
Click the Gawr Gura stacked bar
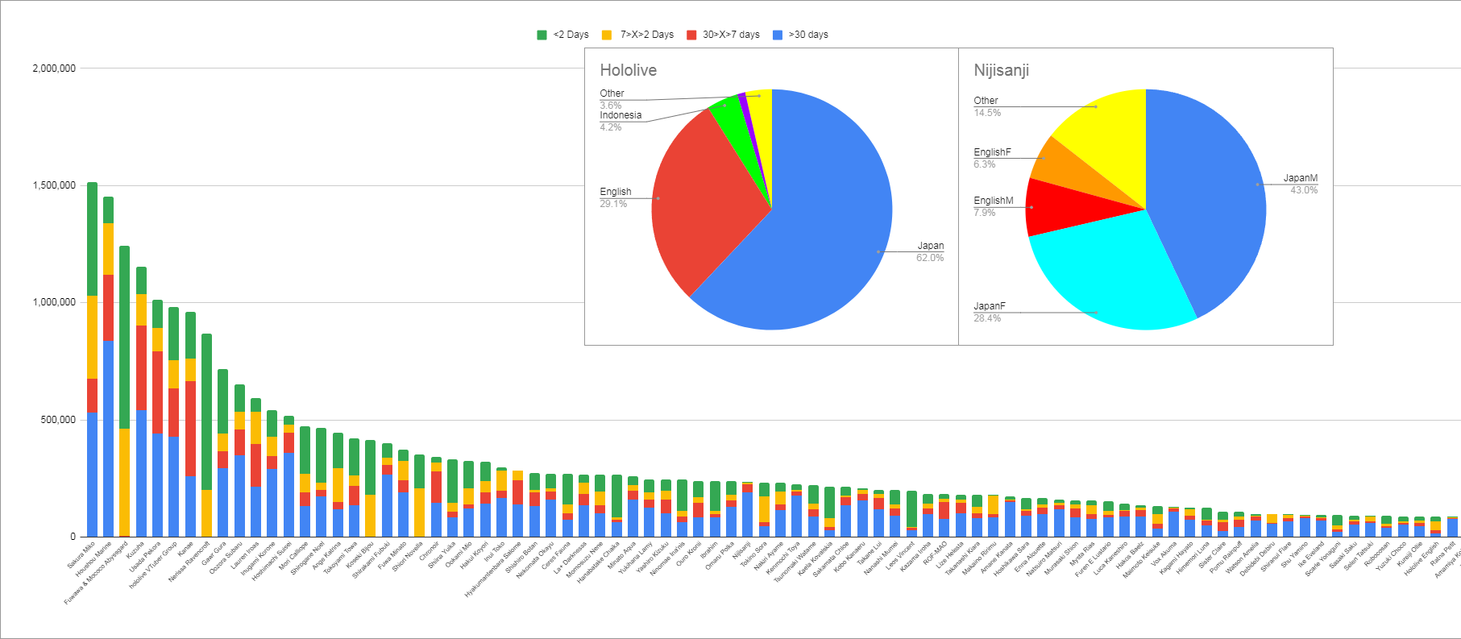pyautogui.click(x=222, y=453)
